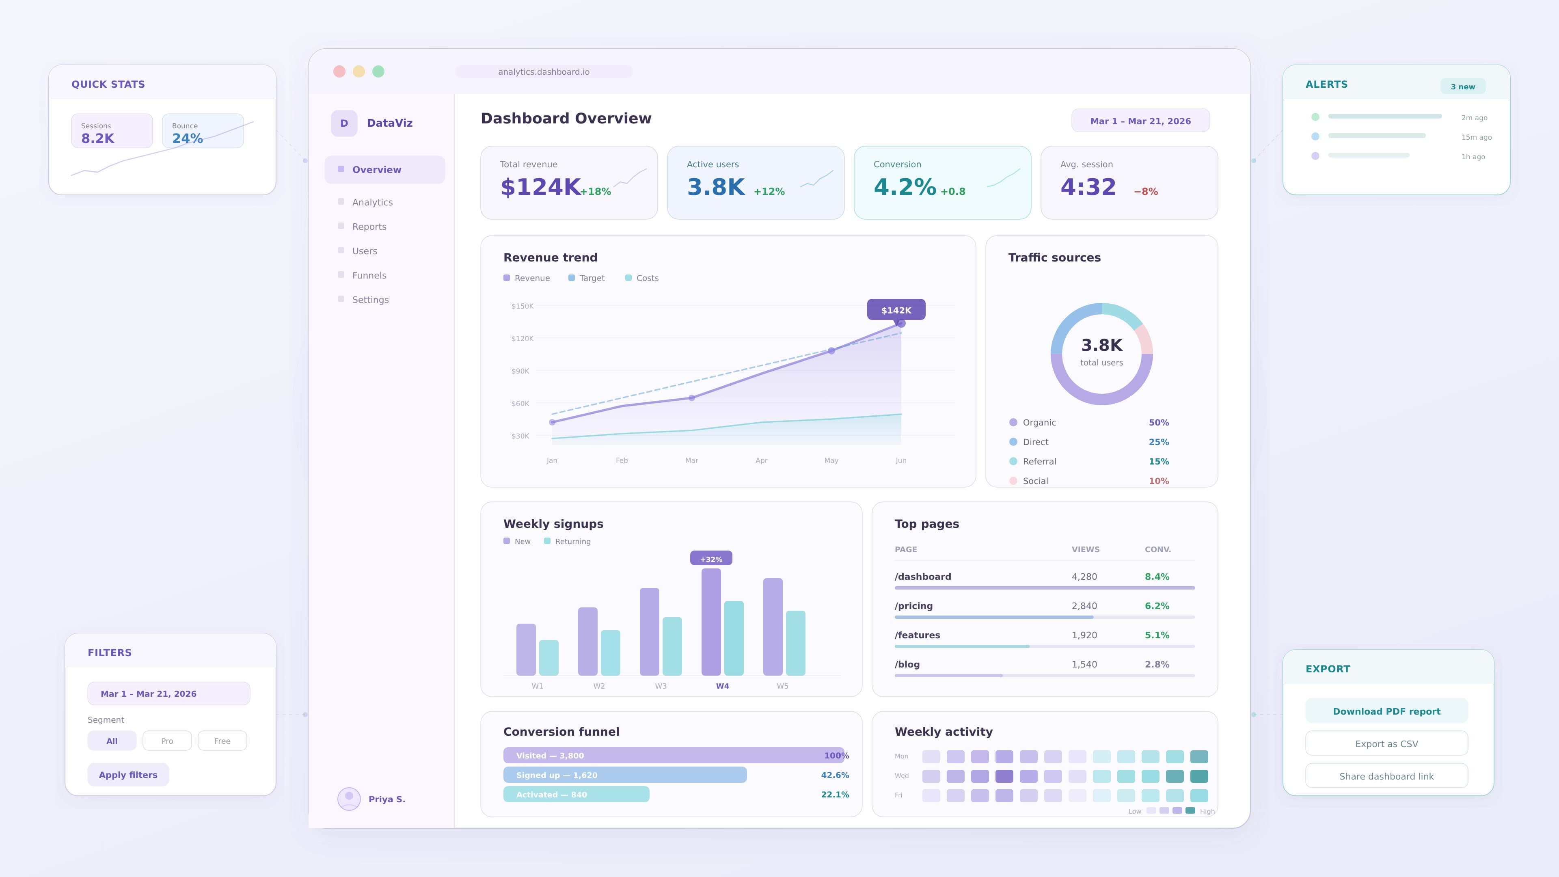The height and width of the screenshot is (877, 1559).
Task: Click the Funnels nav square icon
Action: click(x=341, y=274)
